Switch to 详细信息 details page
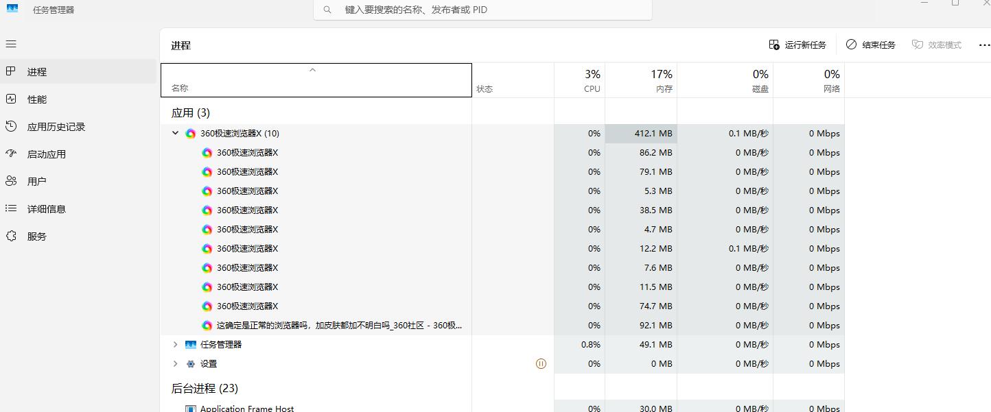 [x=47, y=209]
